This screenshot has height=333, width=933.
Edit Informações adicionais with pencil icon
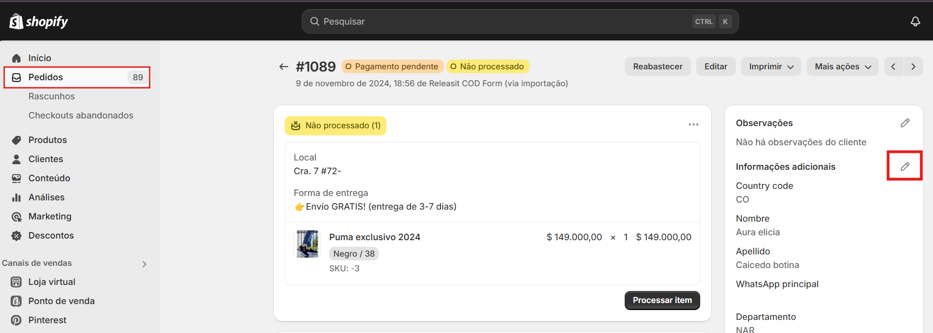[x=905, y=166]
